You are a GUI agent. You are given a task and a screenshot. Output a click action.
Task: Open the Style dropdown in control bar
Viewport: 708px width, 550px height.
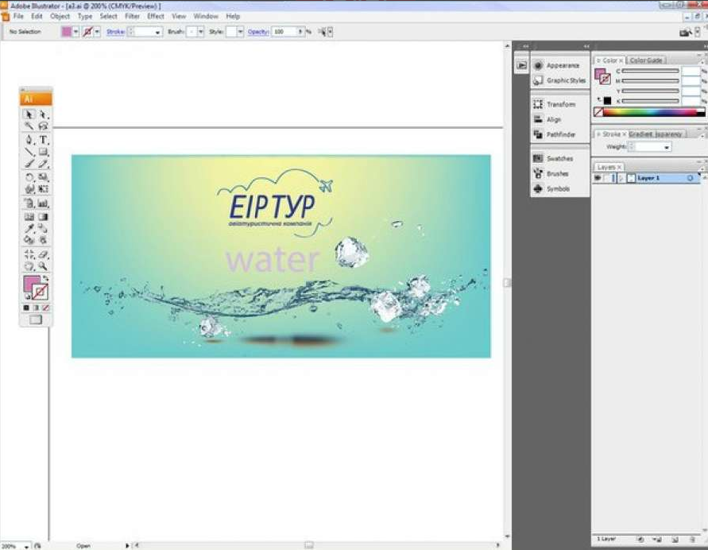pos(240,32)
